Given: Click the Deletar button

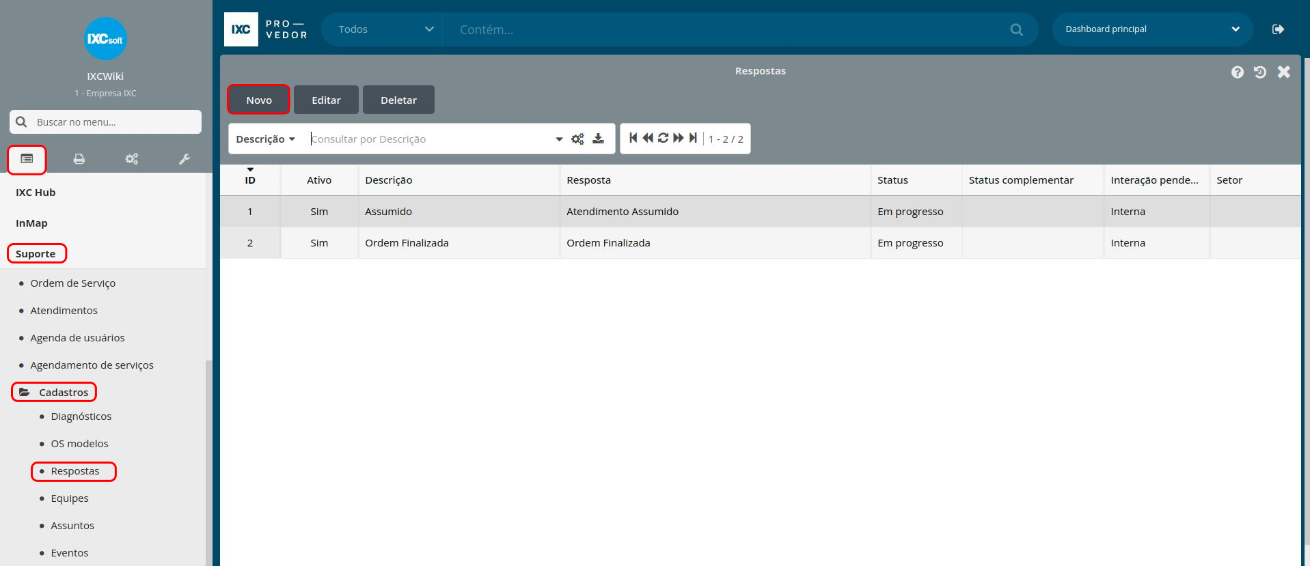Looking at the screenshot, I should pos(398,100).
